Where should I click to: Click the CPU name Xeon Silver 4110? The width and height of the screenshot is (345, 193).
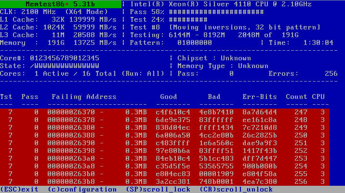click(221, 4)
